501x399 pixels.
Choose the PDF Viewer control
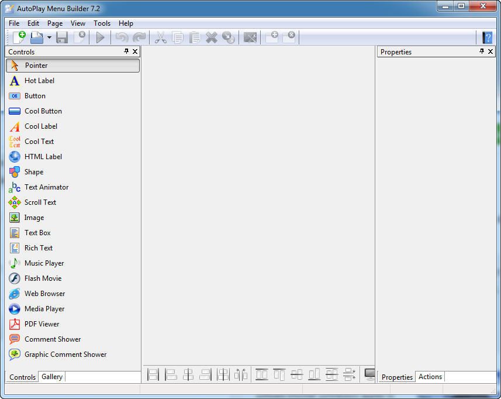(x=42, y=324)
